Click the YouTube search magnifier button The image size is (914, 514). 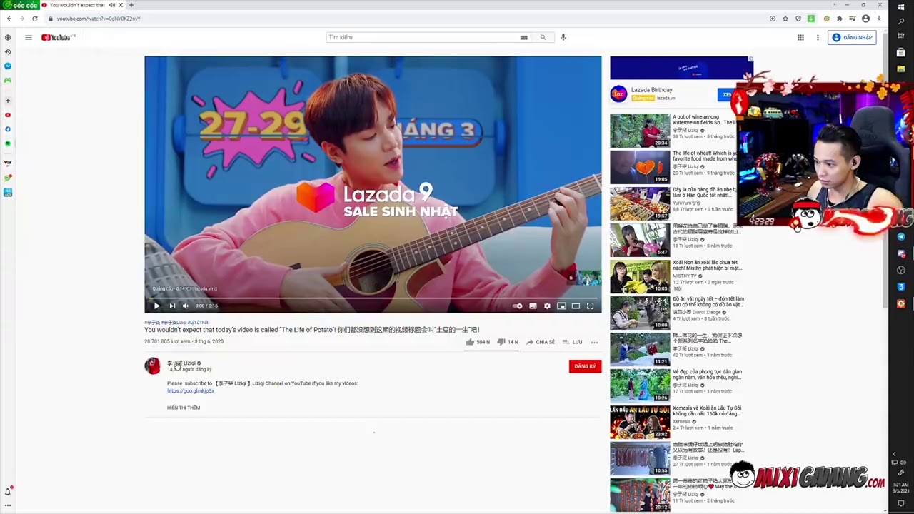pos(543,37)
